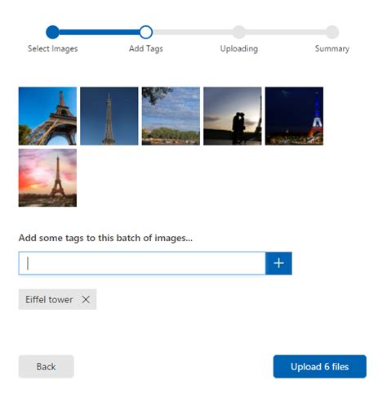
Task: Click the plus icon to add tag
Action: (x=278, y=263)
